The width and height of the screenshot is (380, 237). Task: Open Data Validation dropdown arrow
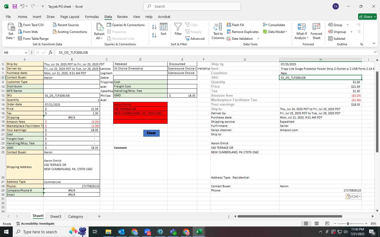(x=258, y=39)
